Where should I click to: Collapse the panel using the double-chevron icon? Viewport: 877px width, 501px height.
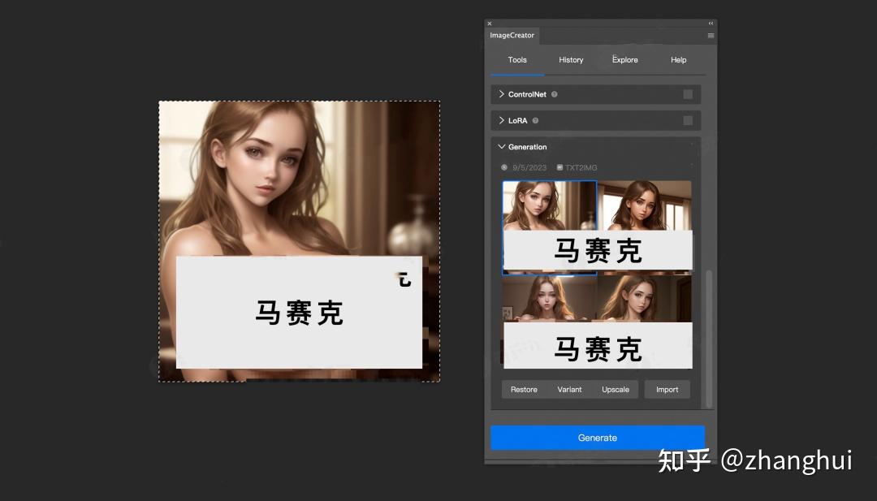tap(711, 23)
